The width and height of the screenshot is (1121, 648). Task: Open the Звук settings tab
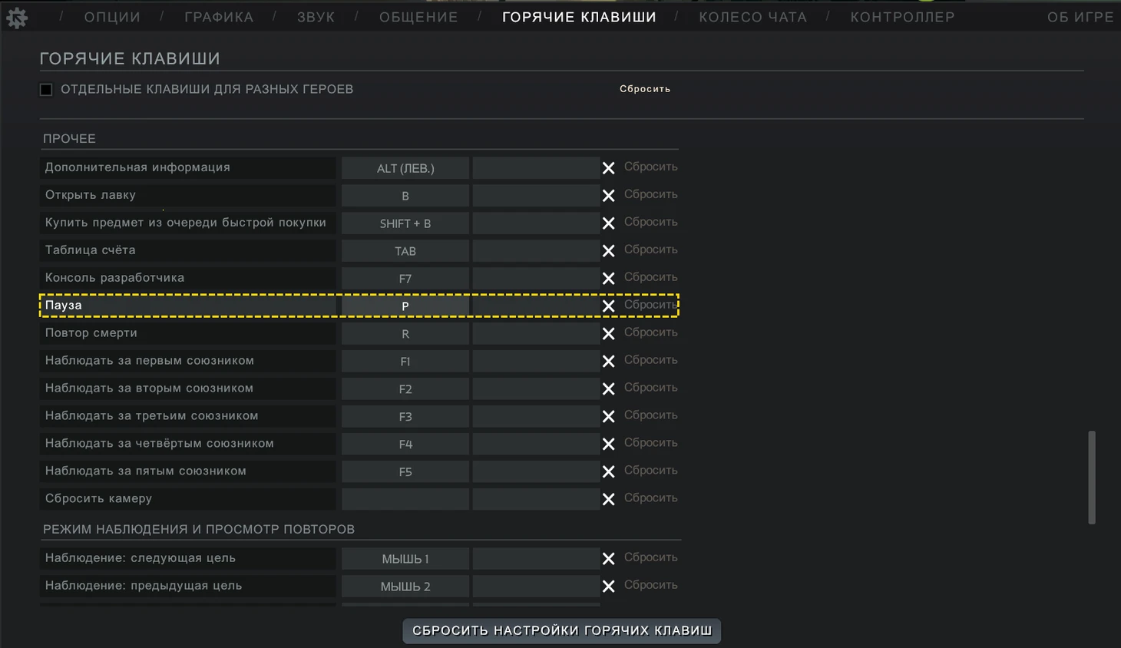(316, 17)
